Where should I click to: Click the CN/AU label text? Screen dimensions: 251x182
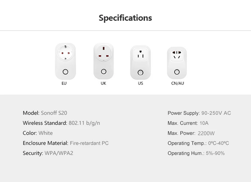(x=177, y=83)
